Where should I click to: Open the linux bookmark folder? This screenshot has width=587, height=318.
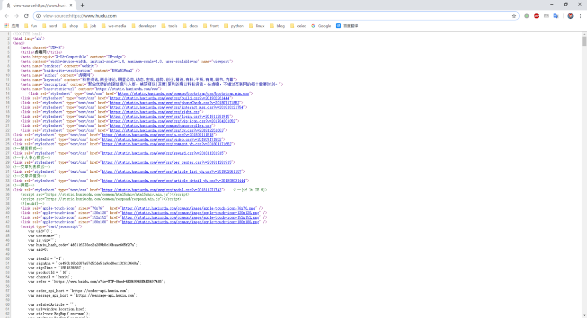257,26
